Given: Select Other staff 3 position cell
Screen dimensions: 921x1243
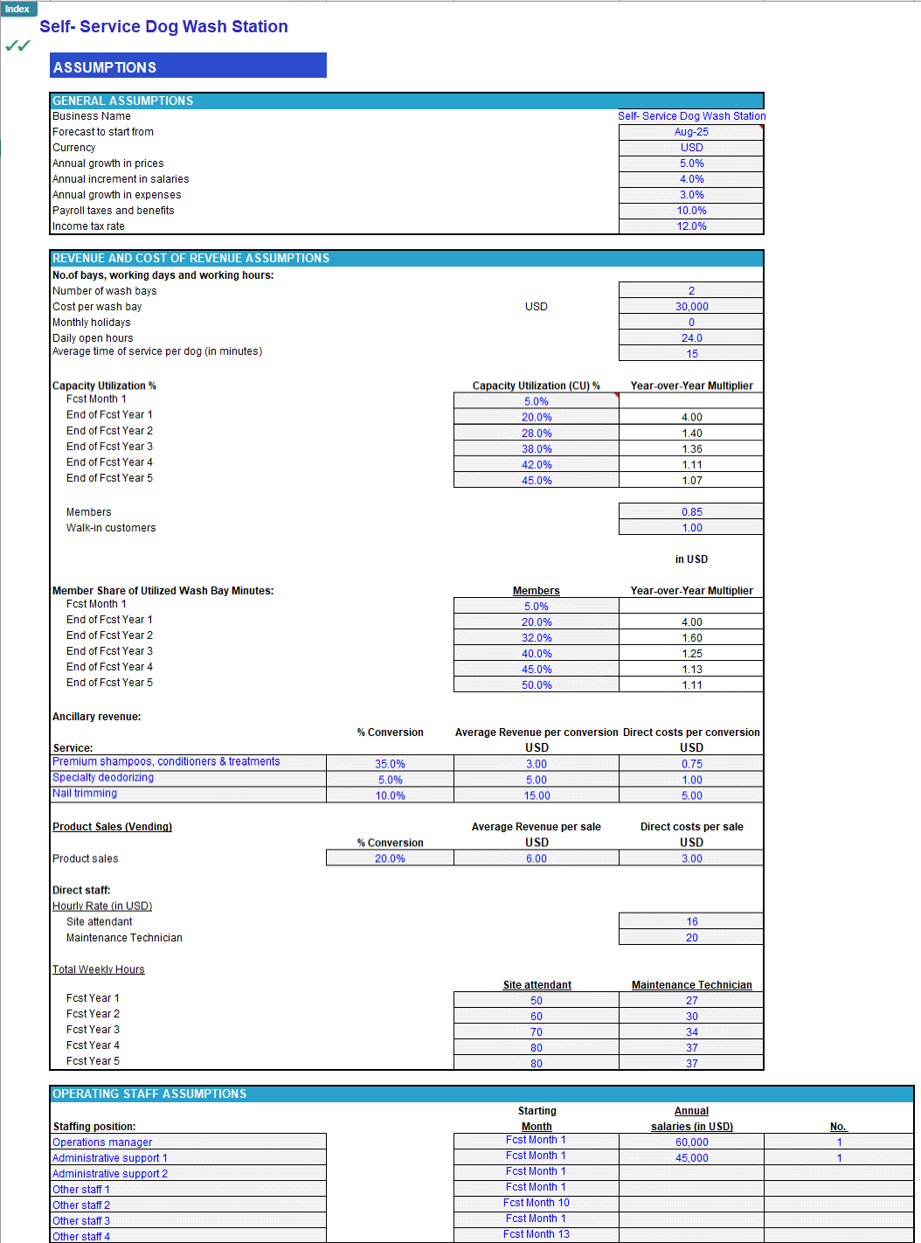Looking at the screenshot, I should pyautogui.click(x=188, y=1220).
